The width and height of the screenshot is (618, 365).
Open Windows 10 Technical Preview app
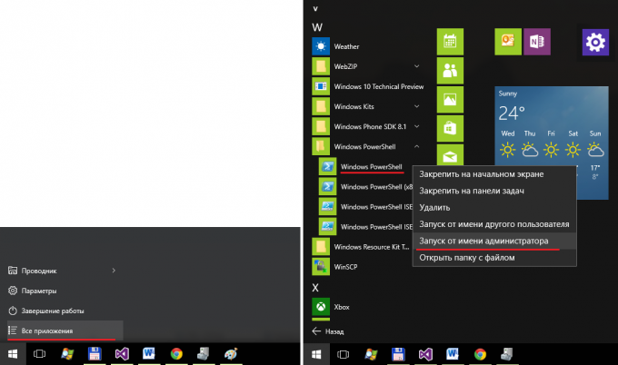tap(368, 86)
